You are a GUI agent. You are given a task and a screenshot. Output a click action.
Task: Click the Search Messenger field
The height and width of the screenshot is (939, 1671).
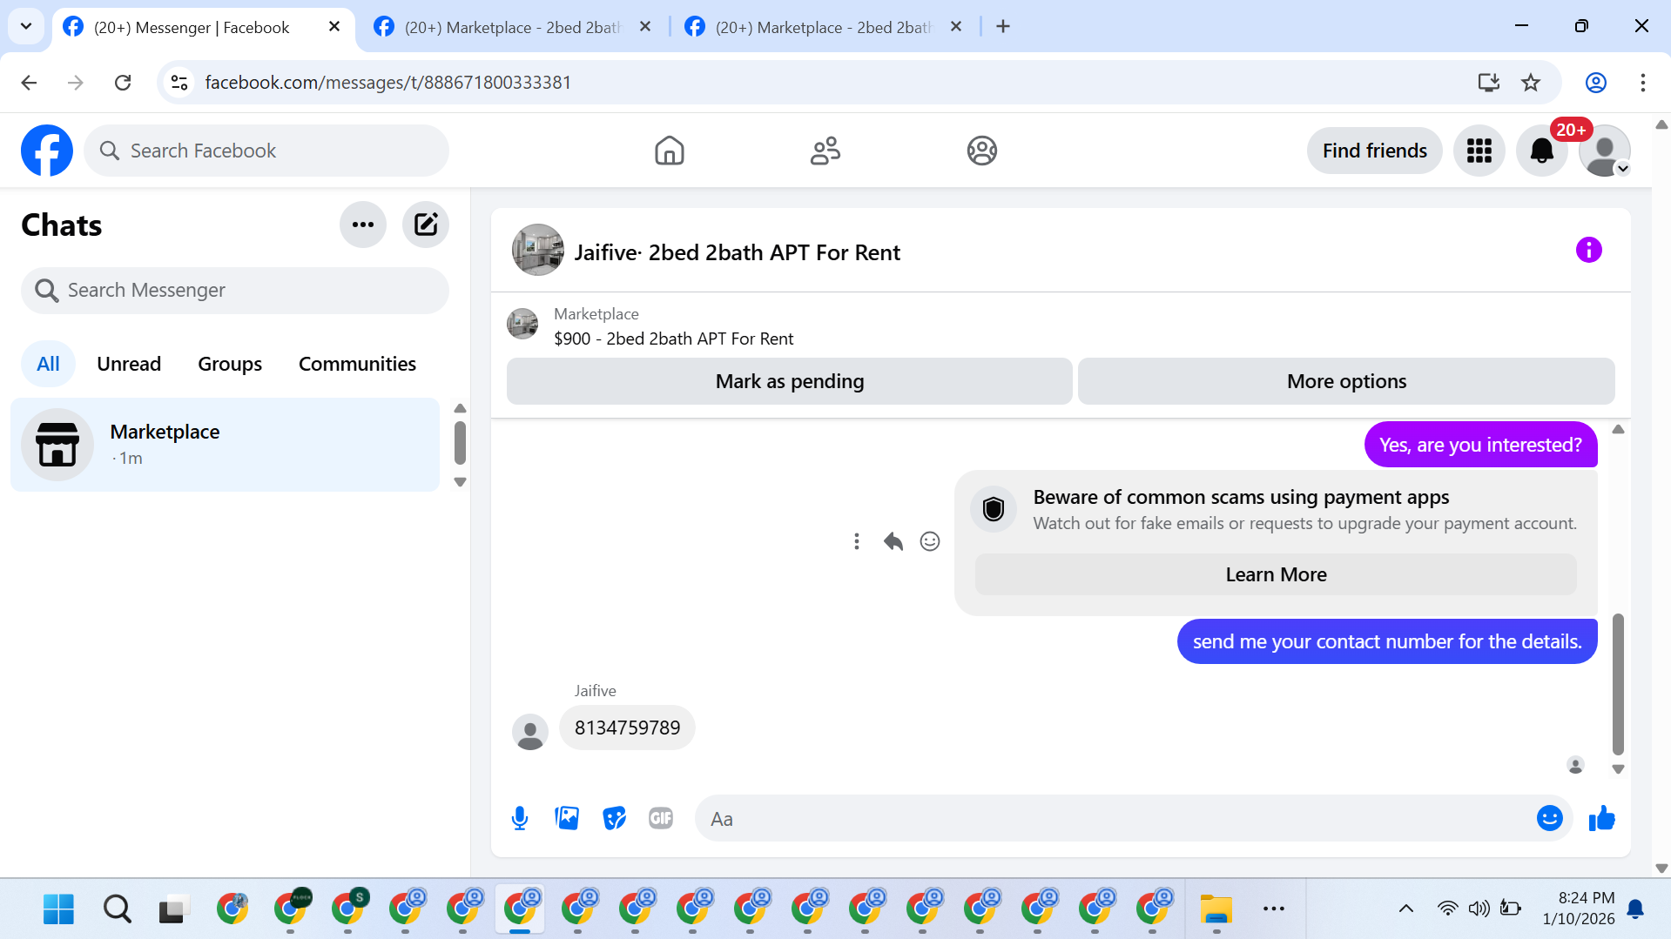(235, 290)
